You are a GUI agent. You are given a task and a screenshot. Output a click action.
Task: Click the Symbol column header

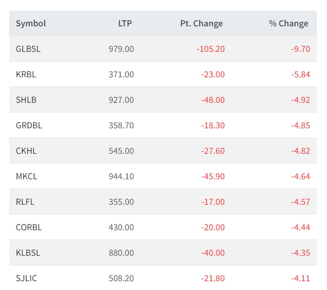tap(31, 24)
